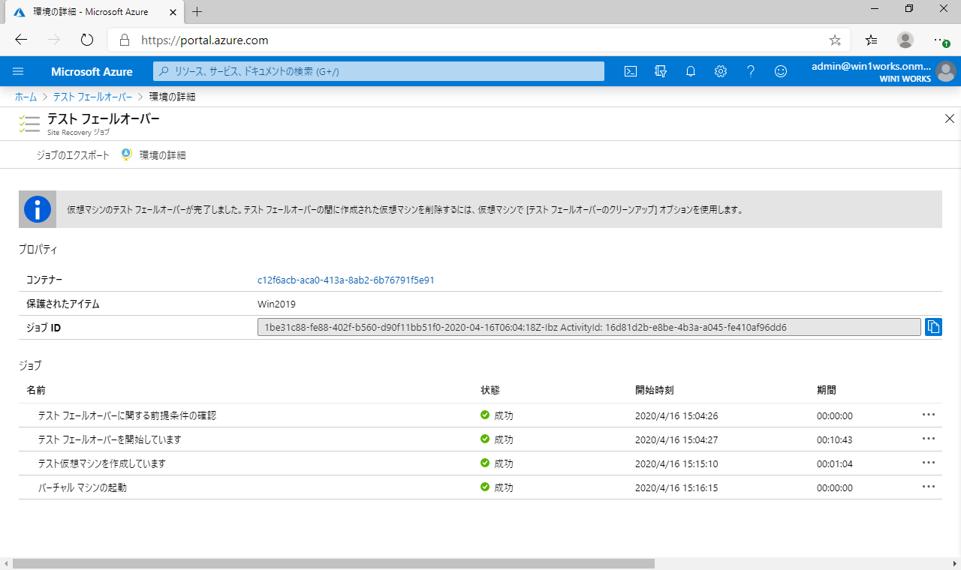This screenshot has height=570, width=961.
Task: Open the feedback smiley icon
Action: pos(781,71)
